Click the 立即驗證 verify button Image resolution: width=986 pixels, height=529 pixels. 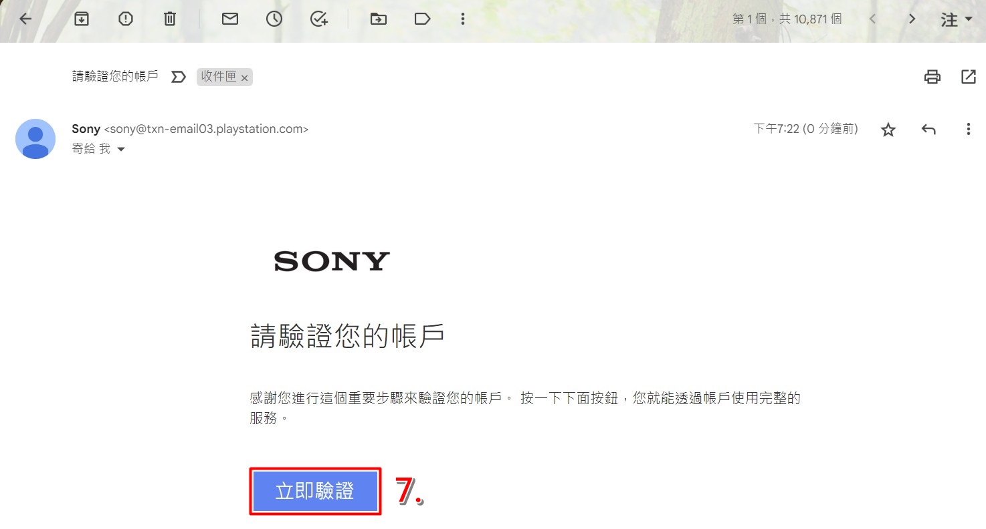[x=315, y=491]
